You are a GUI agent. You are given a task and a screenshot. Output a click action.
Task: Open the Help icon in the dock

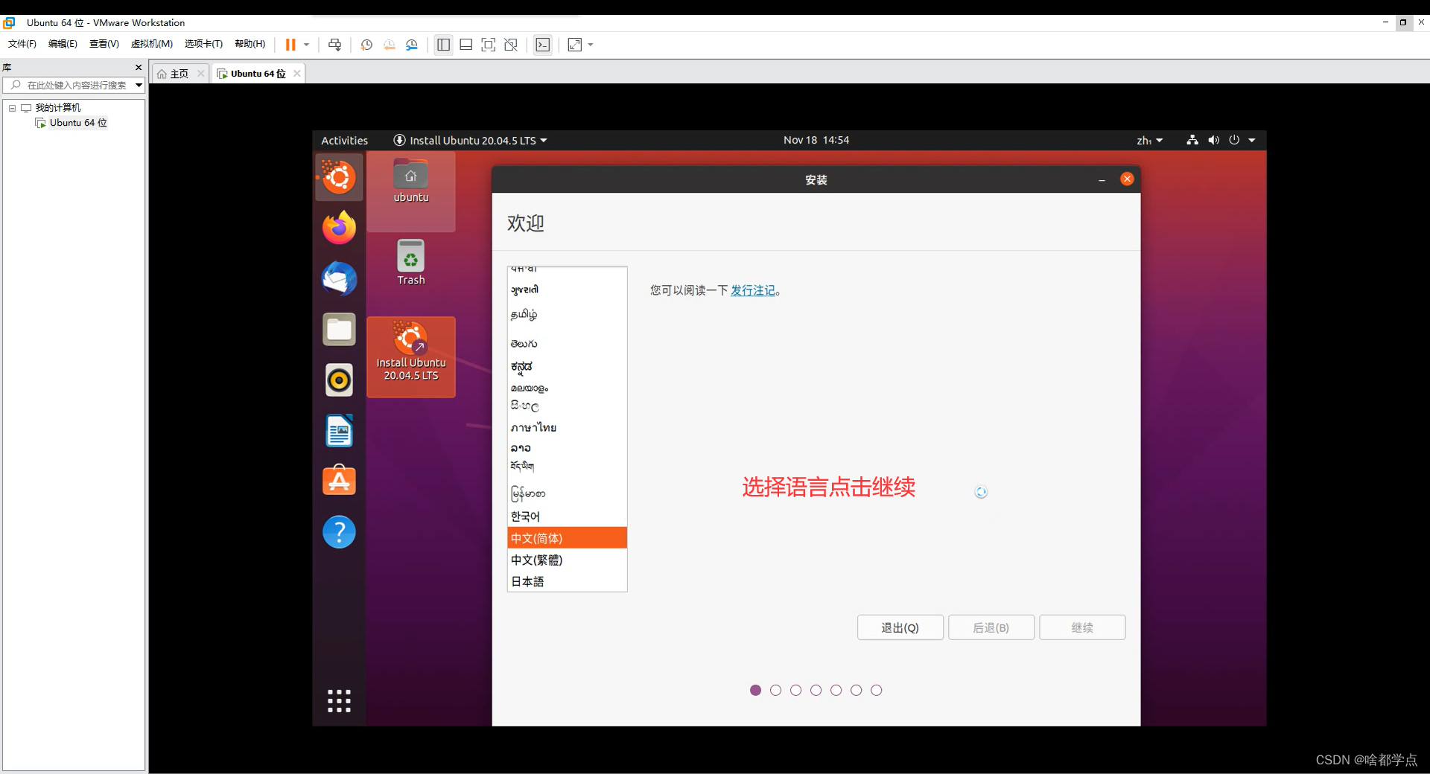[339, 531]
